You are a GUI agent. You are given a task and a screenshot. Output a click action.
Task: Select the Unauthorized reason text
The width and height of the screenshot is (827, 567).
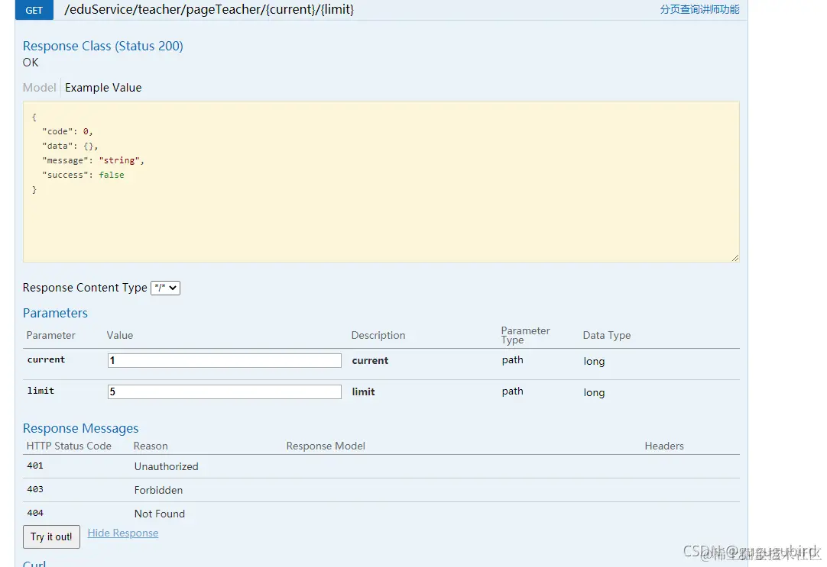[166, 466]
